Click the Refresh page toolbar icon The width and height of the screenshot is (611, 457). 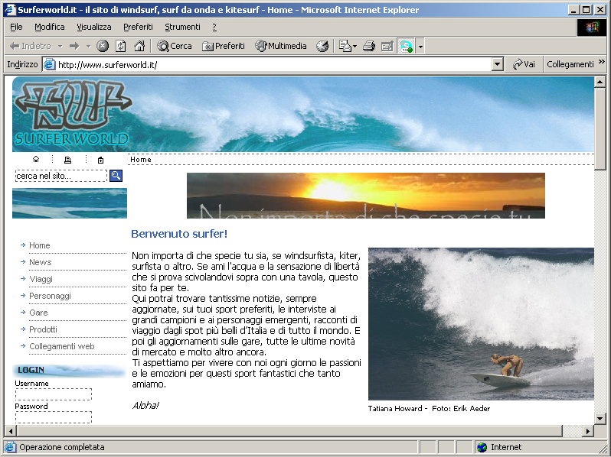121,46
